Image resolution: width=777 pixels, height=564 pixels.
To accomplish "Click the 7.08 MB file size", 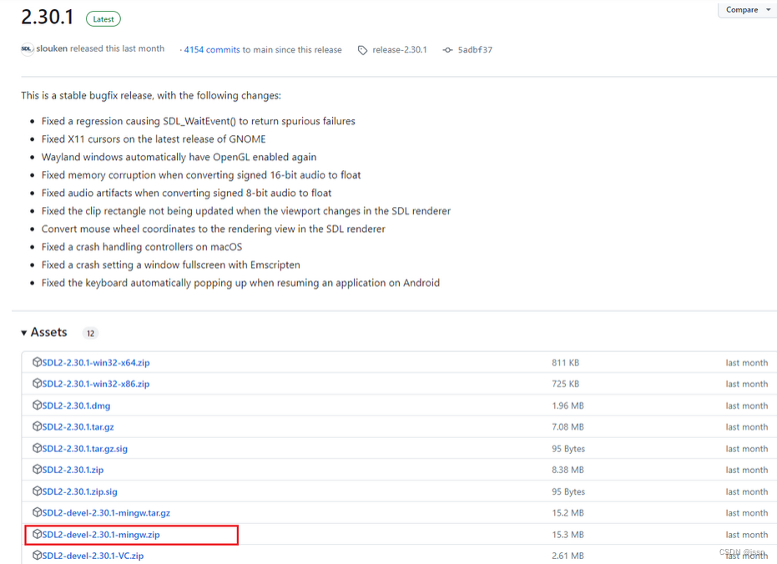I will [x=568, y=427].
